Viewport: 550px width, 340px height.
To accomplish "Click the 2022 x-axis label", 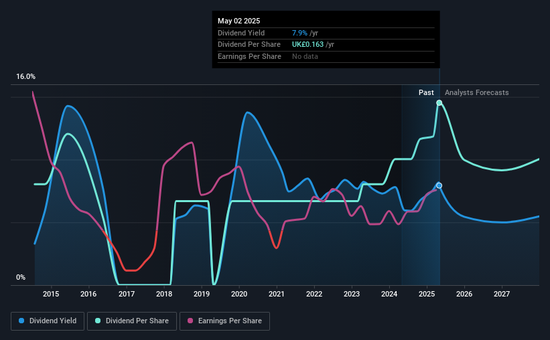I will pos(314,294).
